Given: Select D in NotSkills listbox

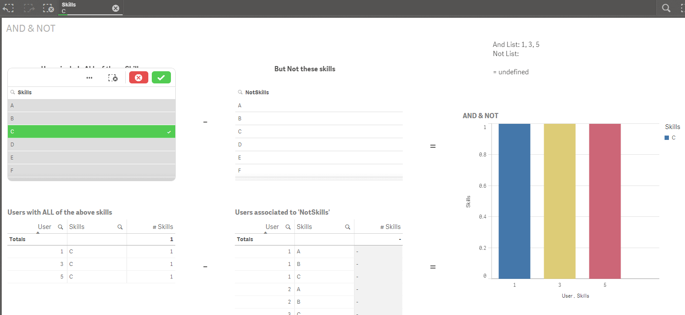Looking at the screenshot, I should (x=319, y=145).
